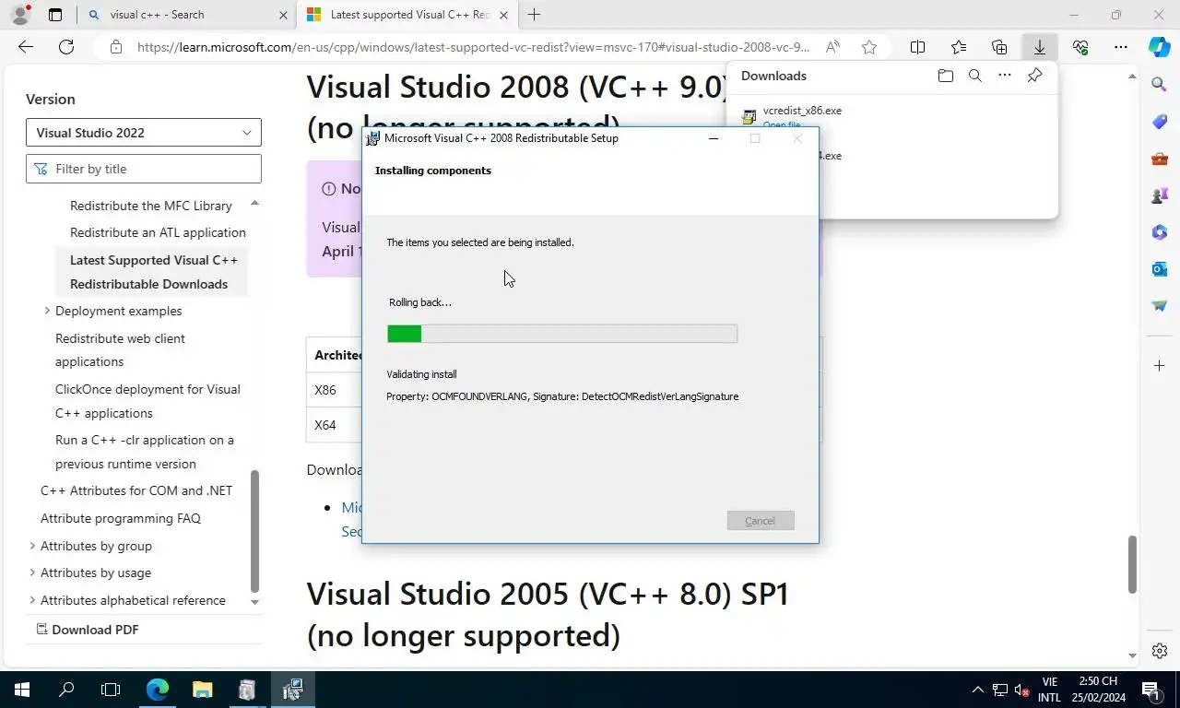The height and width of the screenshot is (708, 1180).
Task: Open Redistribute the MFC Library article
Action: coord(151,206)
